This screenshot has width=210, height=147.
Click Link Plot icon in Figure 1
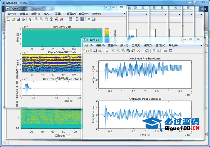click(70, 19)
